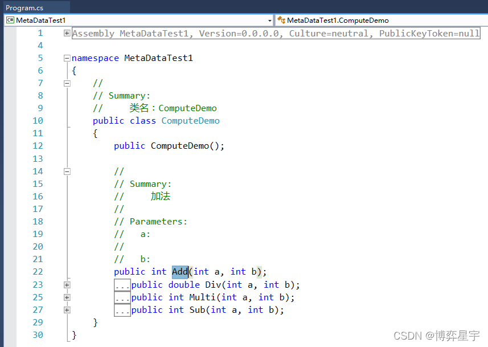This screenshot has width=488, height=347.
Task: Click ComputeDemo in the class declaration
Action: tap(190, 121)
